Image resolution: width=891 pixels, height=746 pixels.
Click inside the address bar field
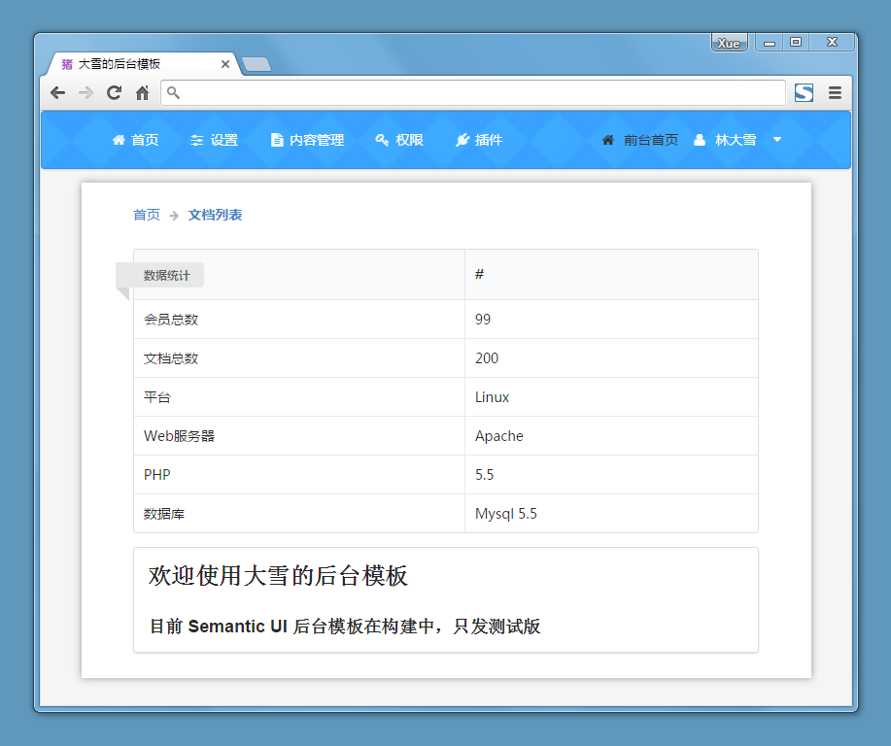click(x=473, y=92)
